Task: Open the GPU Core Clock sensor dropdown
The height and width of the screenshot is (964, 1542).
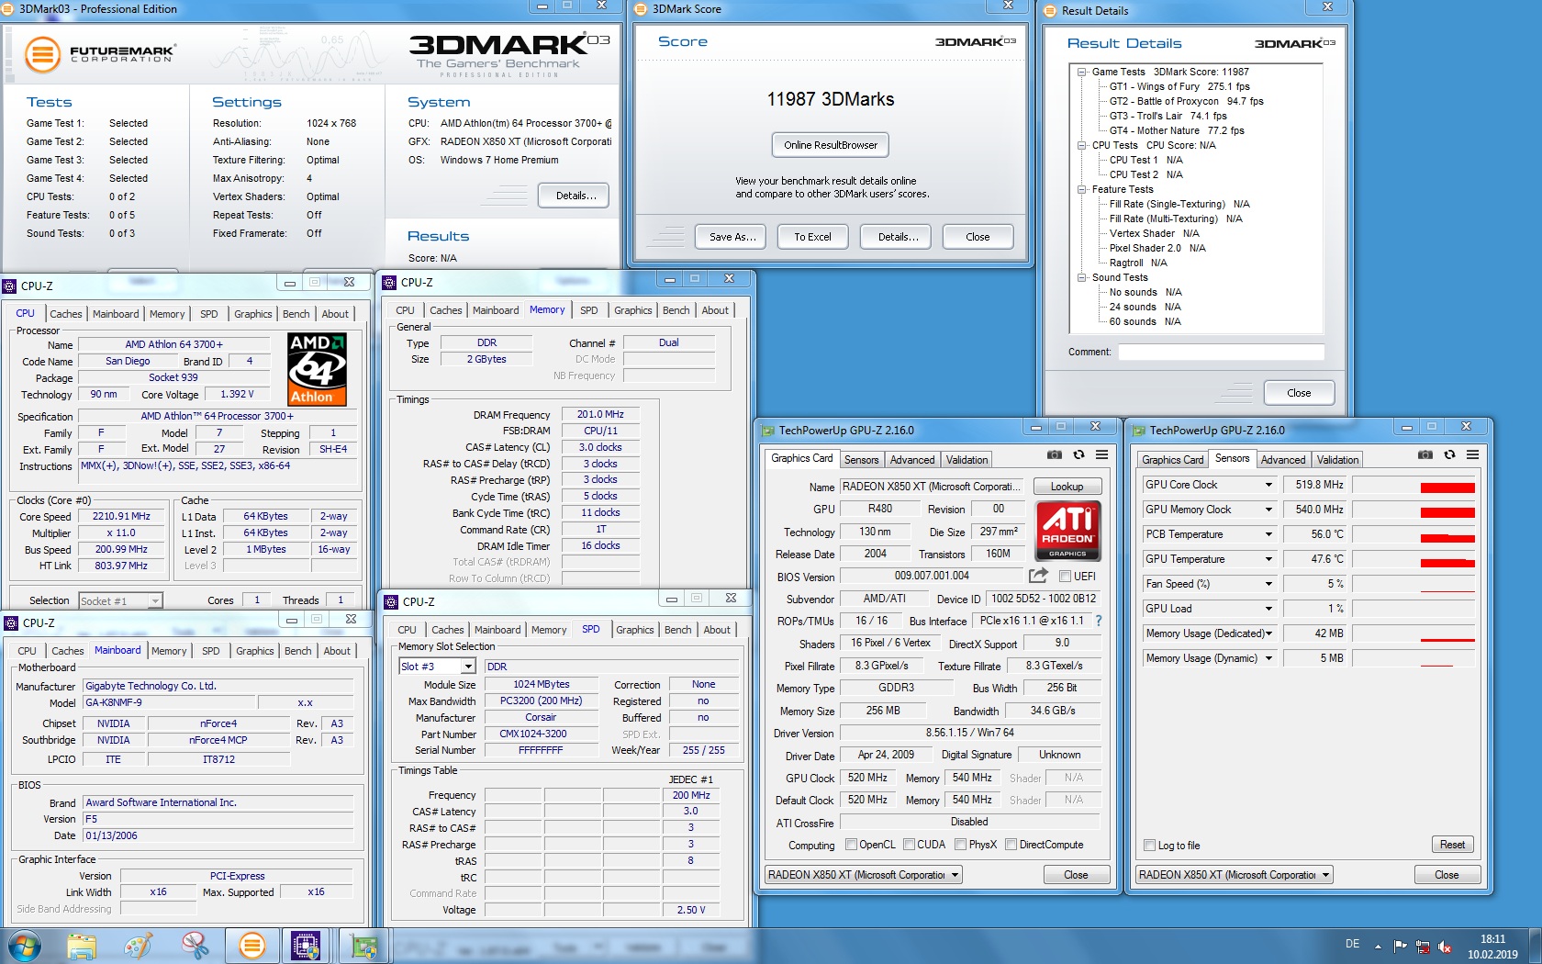Action: 1268,485
